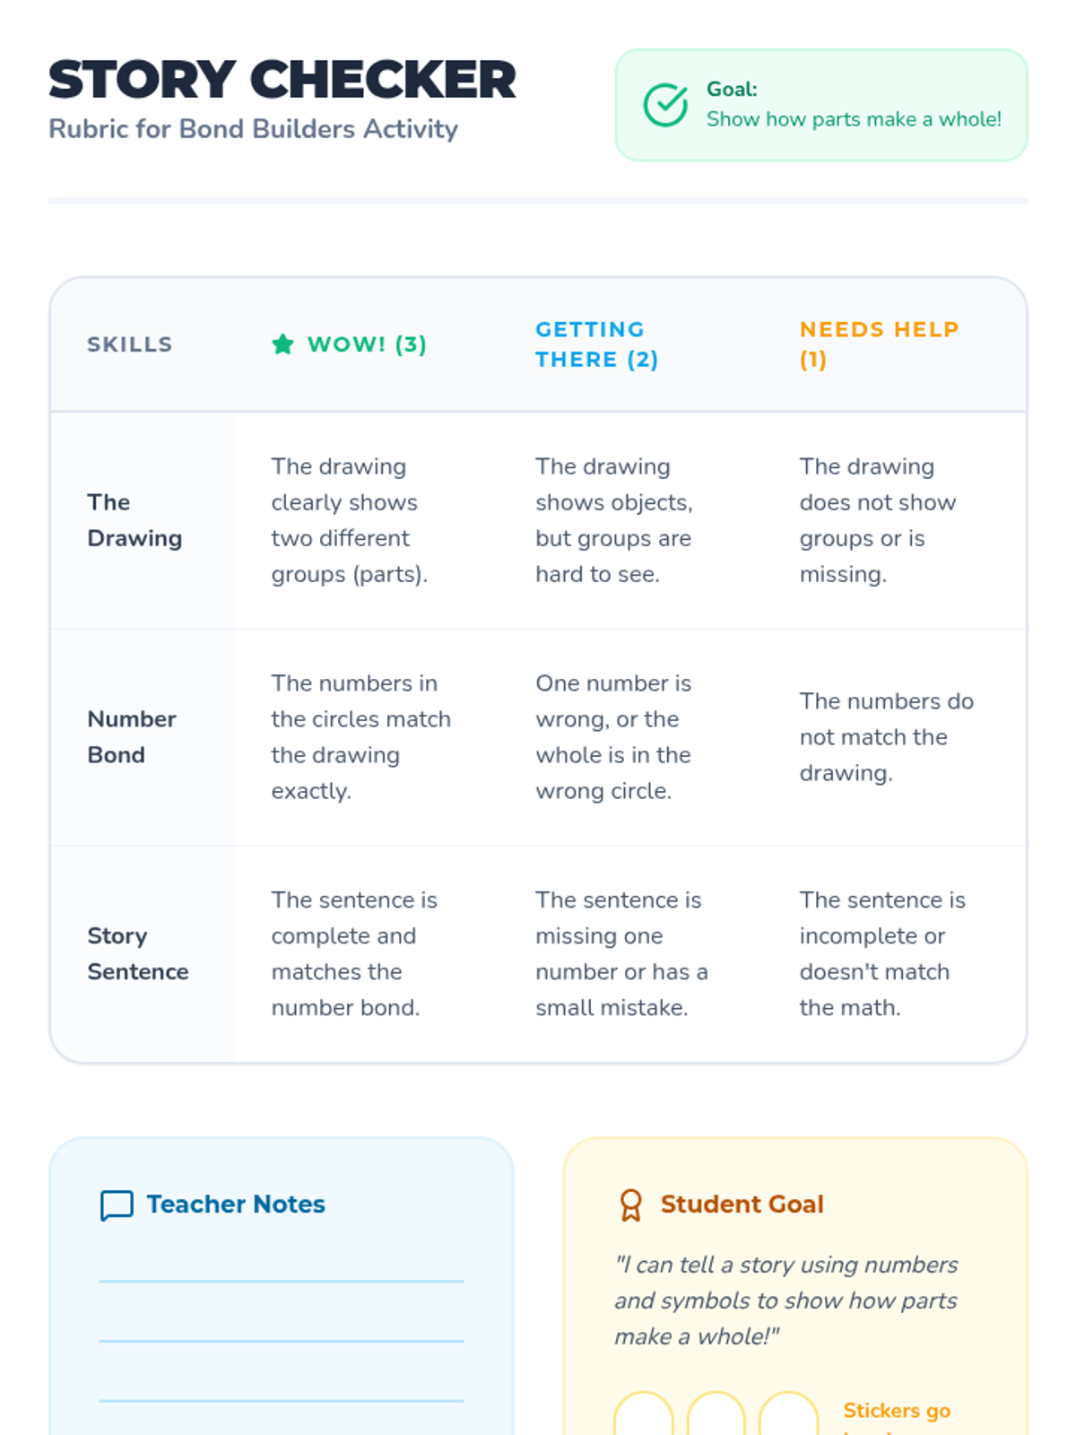Click the third Teacher Notes writing line
The width and height of the screenshot is (1076, 1435).
click(x=281, y=1399)
